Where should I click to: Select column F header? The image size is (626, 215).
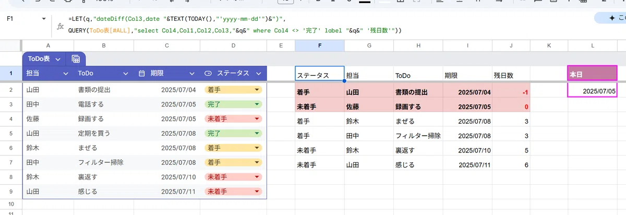pyautogui.click(x=319, y=46)
